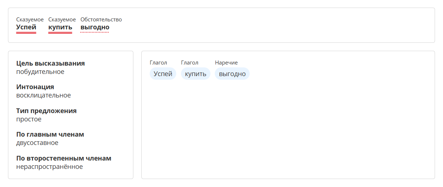Click the "Наречие" label
The width and height of the screenshot is (443, 187).
(x=226, y=63)
